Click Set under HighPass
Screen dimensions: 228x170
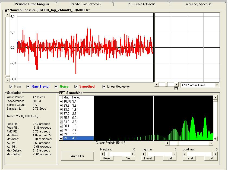click(x=170, y=158)
